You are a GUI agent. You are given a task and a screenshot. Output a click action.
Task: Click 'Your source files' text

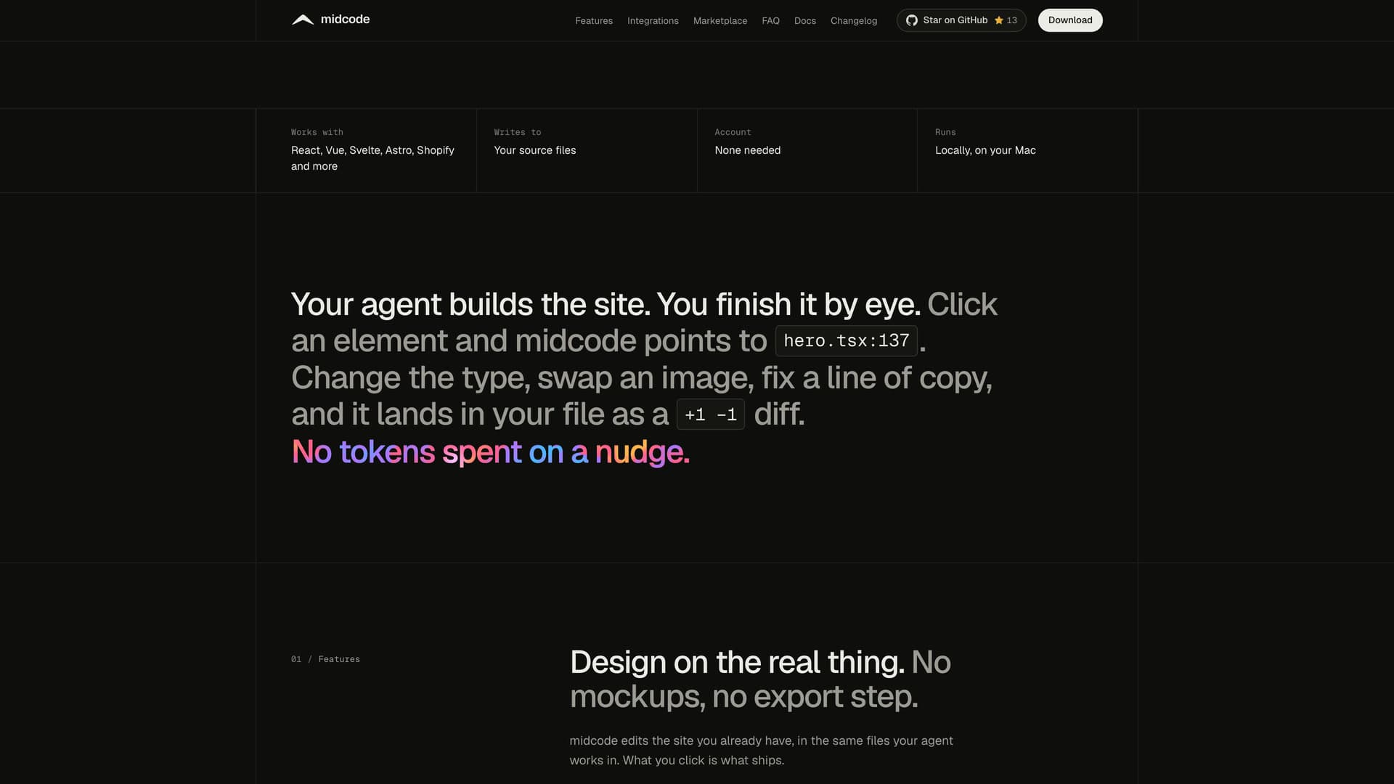point(535,150)
